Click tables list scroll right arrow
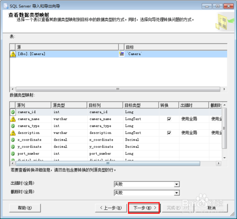This screenshot has height=219, width=237. click(x=224, y=89)
